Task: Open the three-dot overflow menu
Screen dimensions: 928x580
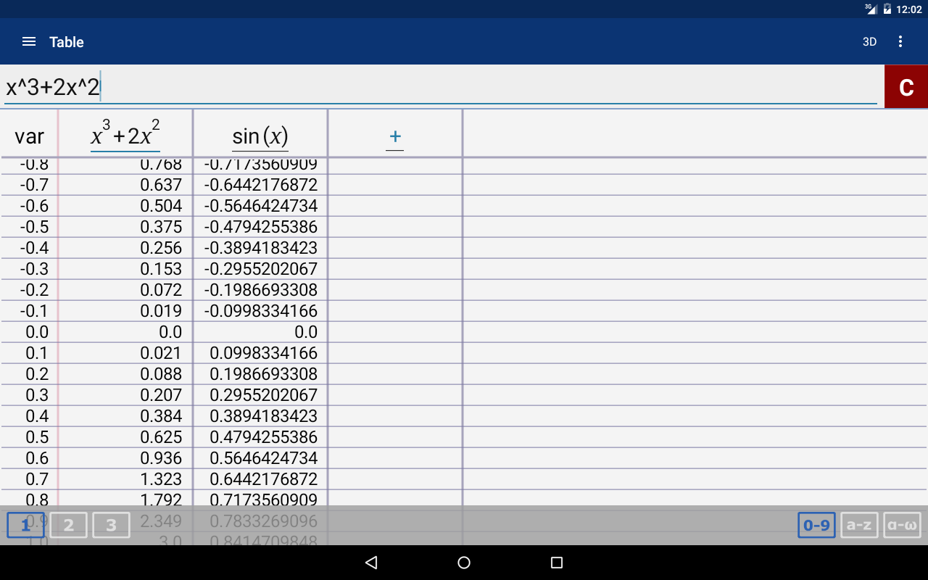Action: click(900, 42)
